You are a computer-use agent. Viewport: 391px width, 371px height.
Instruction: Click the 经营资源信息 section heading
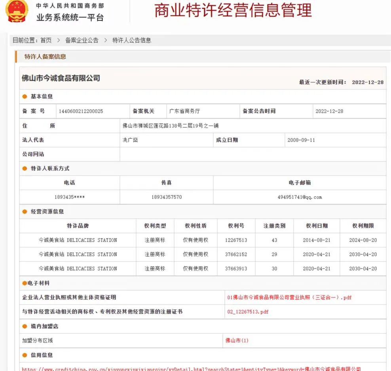pyautogui.click(x=47, y=212)
